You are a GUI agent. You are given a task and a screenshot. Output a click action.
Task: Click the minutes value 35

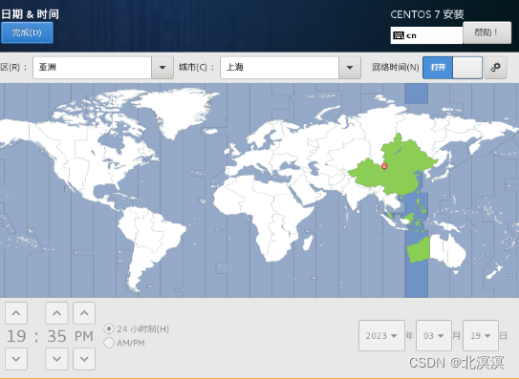pyautogui.click(x=56, y=336)
